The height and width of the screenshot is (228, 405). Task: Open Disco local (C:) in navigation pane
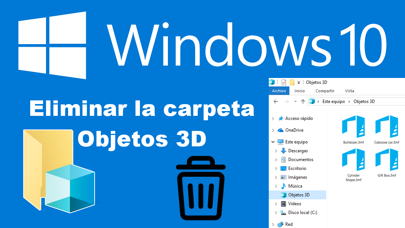point(302,213)
